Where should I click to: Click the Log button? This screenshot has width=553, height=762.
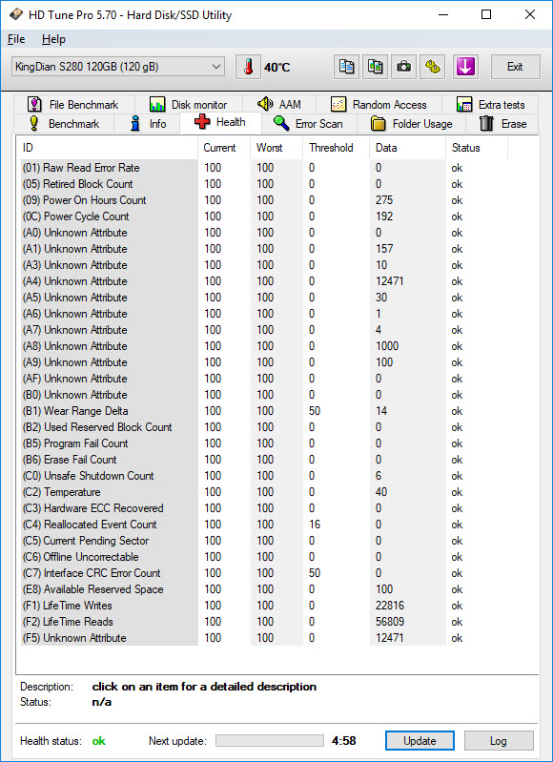pyautogui.click(x=499, y=741)
